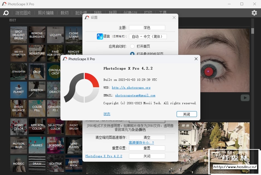Open the White Balance tile
The image size is (261, 175).
tap(18, 108)
